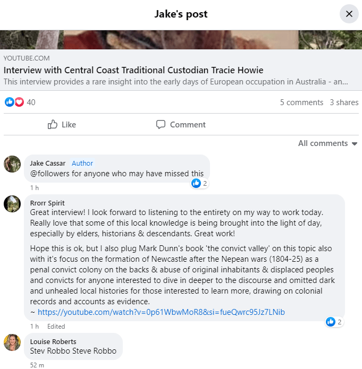Click the Like thumbs-up icon
The height and width of the screenshot is (369, 362).
coord(53,125)
